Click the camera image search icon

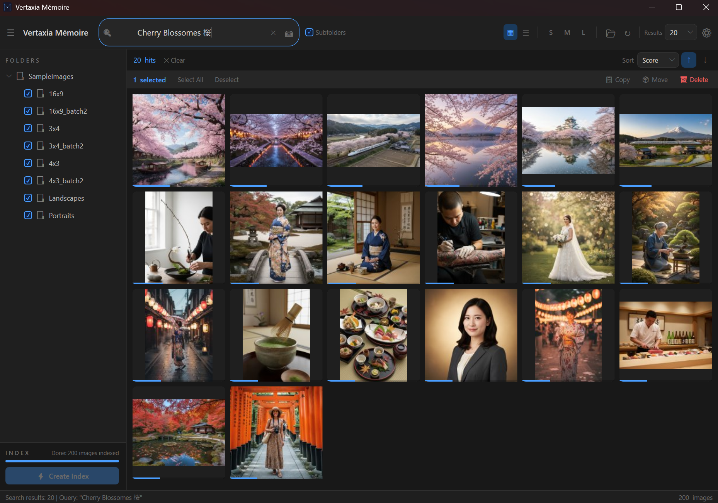pos(289,34)
